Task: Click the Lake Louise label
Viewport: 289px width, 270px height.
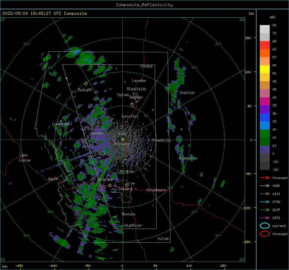Action: 25,158
